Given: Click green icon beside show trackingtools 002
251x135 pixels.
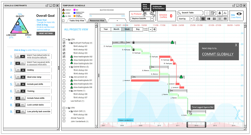Looking at the screenshot, I should (72, 57).
